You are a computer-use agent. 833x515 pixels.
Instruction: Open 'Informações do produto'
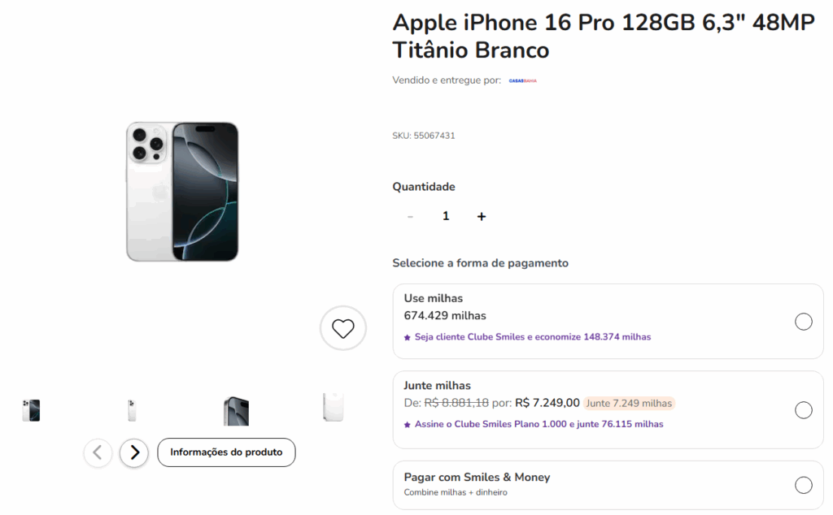226,452
